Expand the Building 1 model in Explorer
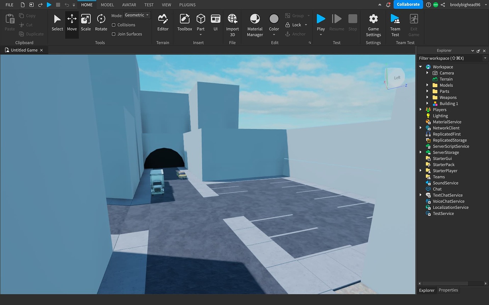Image resolution: width=489 pixels, height=305 pixels. [428, 103]
